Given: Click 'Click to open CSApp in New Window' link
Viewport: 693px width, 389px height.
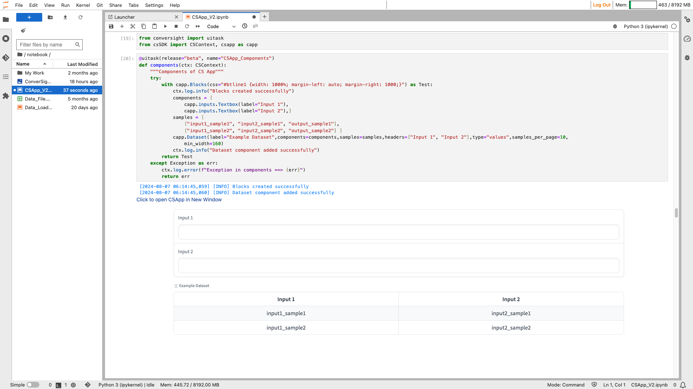Looking at the screenshot, I should [179, 200].
